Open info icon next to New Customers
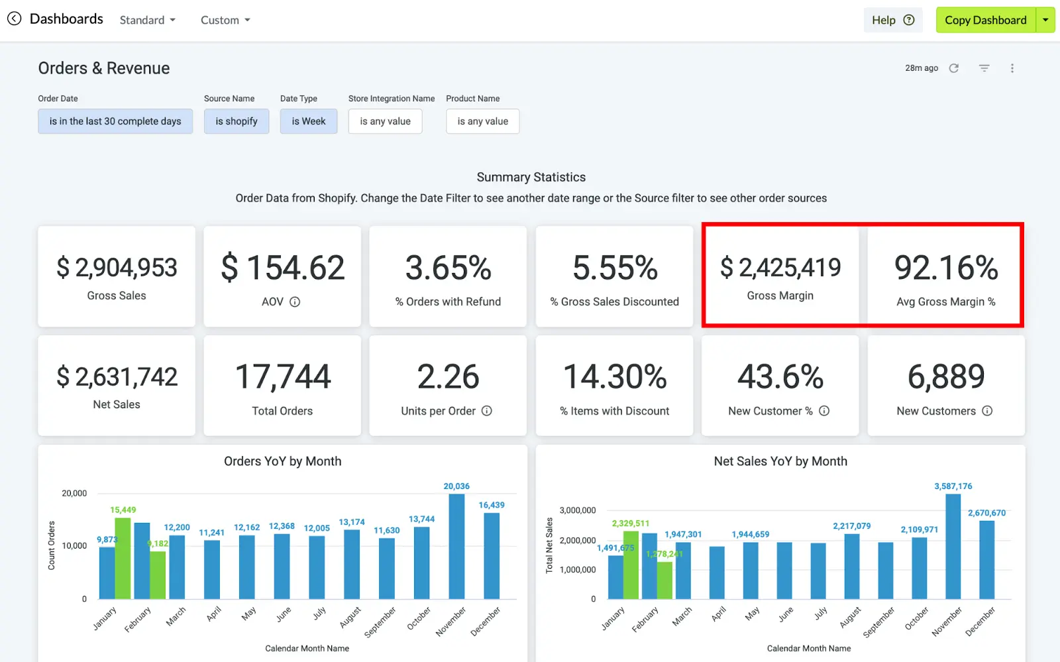1060x662 pixels. pyautogui.click(x=987, y=411)
